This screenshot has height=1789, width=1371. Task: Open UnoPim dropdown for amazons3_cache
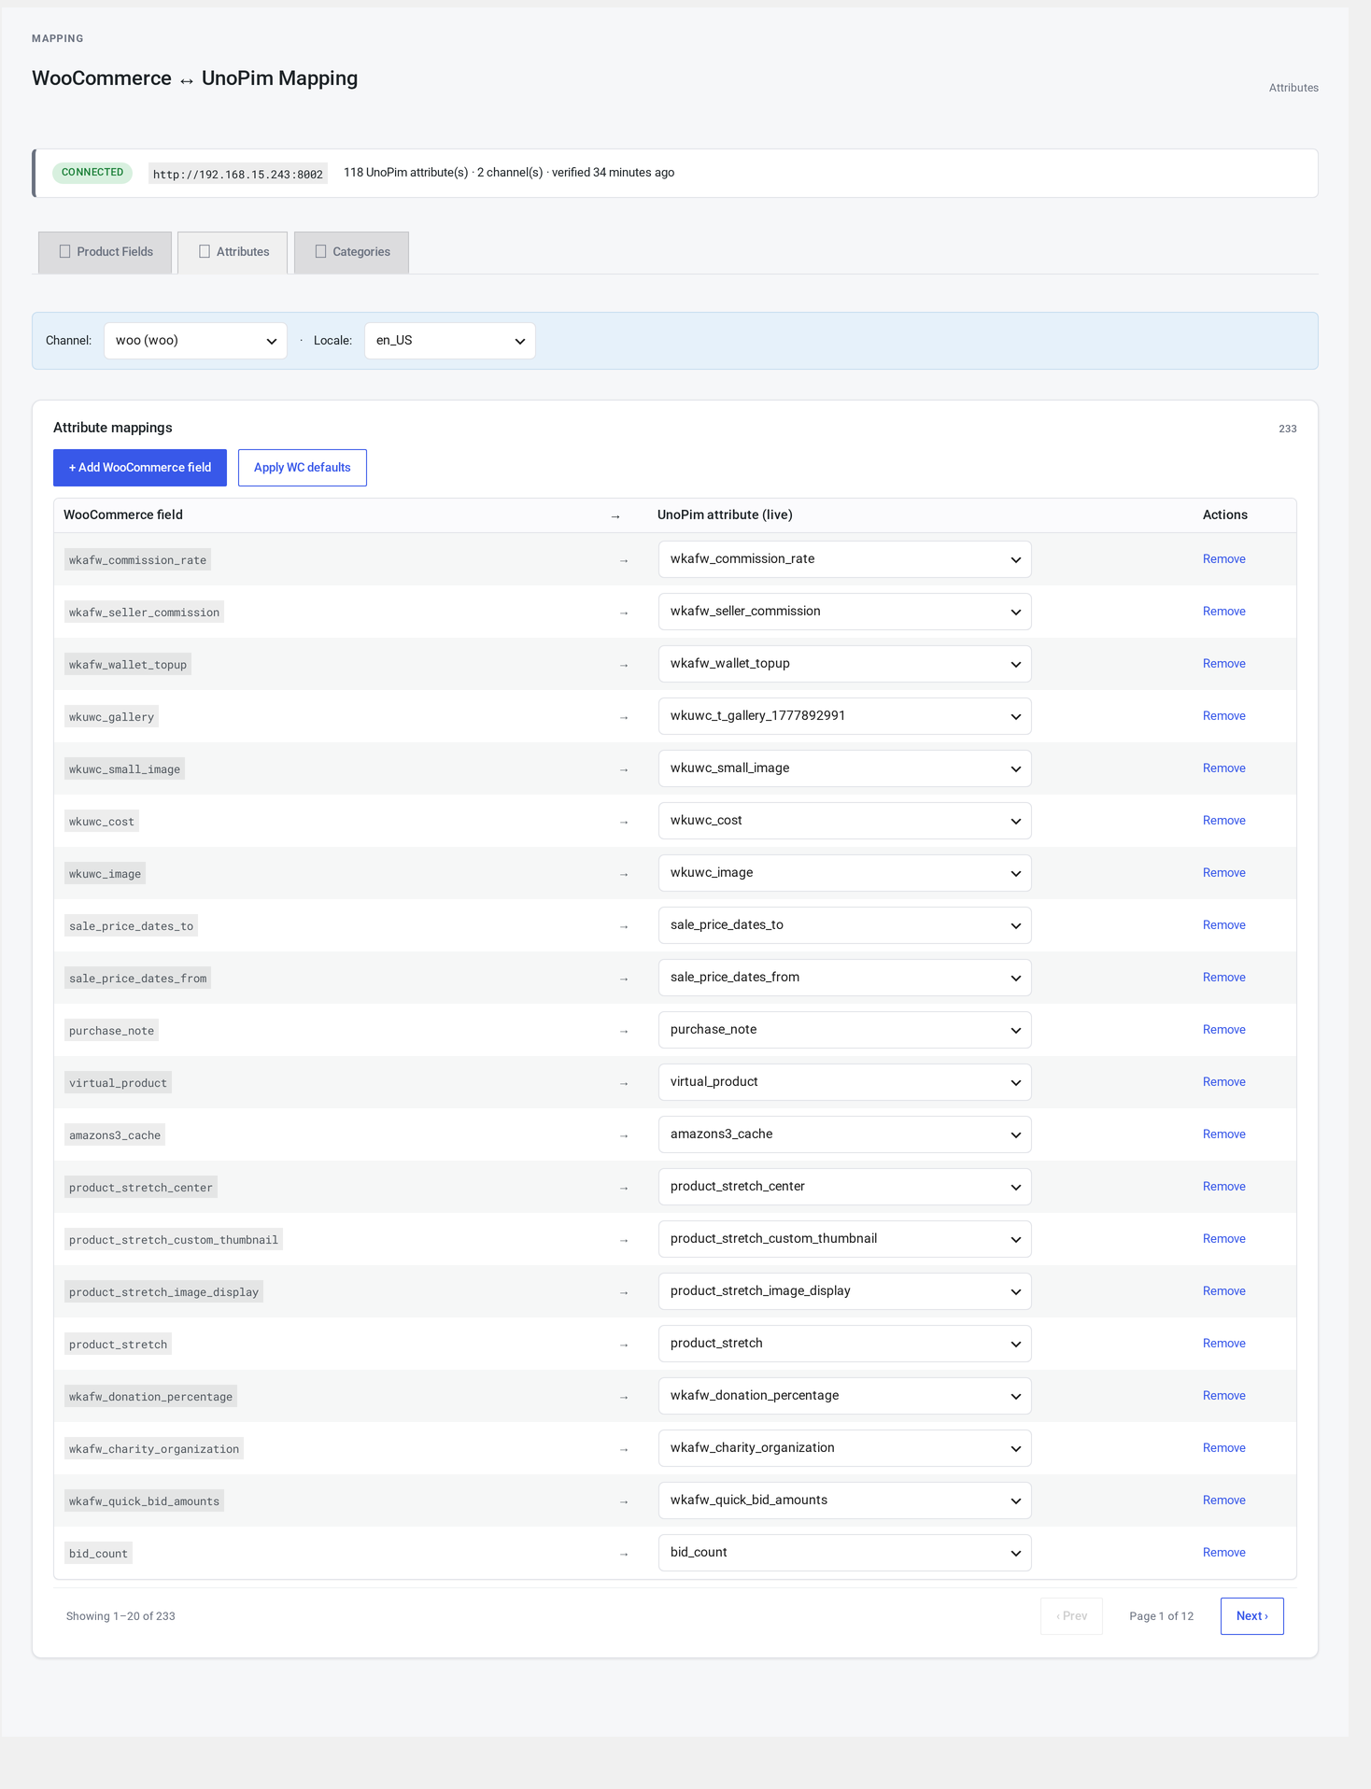(x=844, y=1134)
